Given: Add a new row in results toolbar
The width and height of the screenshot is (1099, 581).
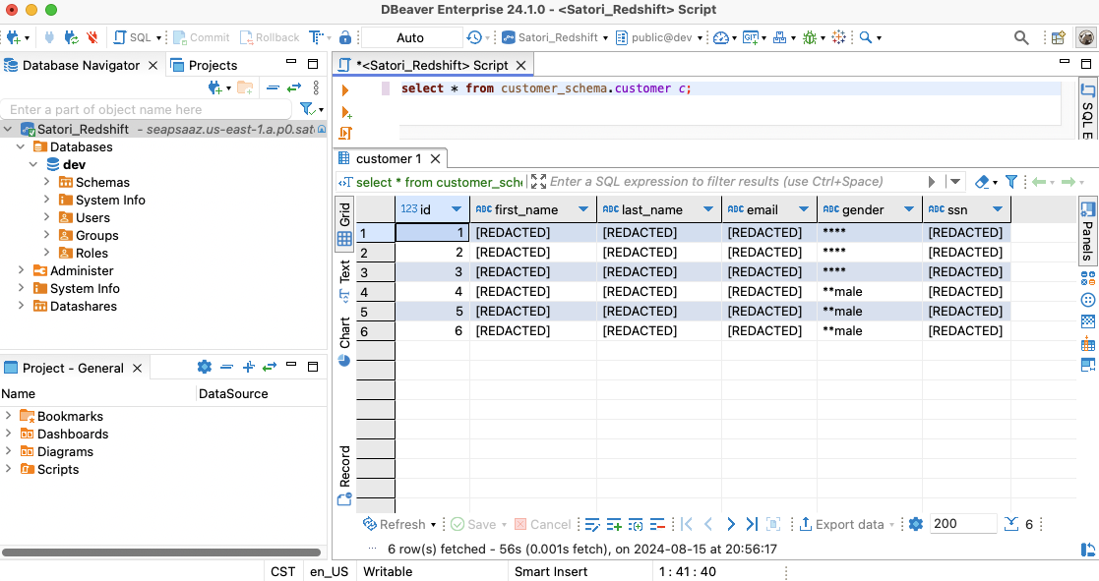Looking at the screenshot, I should 614,524.
